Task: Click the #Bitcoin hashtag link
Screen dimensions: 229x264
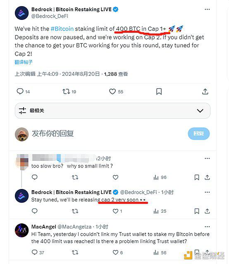Action: coord(62,29)
